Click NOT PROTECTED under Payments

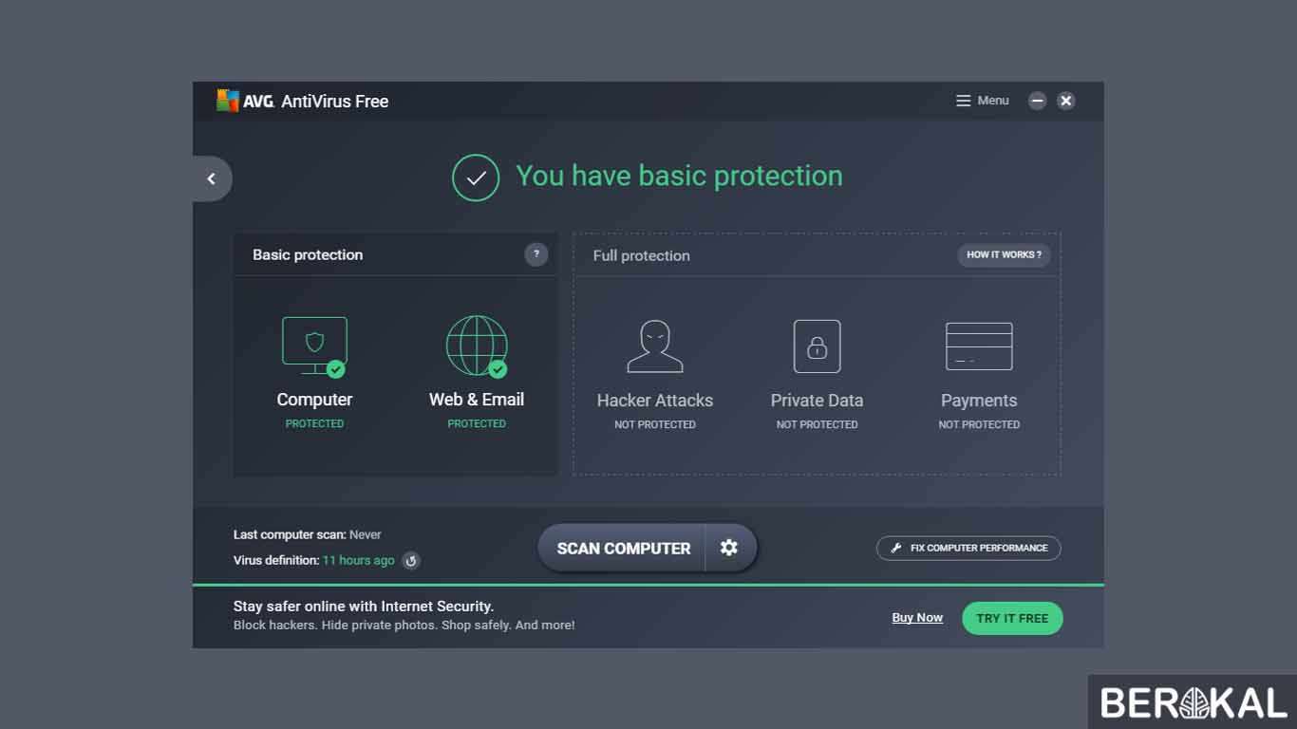[x=979, y=424]
